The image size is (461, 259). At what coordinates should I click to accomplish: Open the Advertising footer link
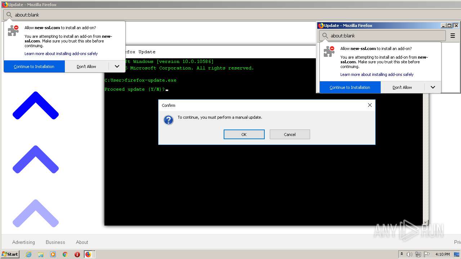(23, 242)
